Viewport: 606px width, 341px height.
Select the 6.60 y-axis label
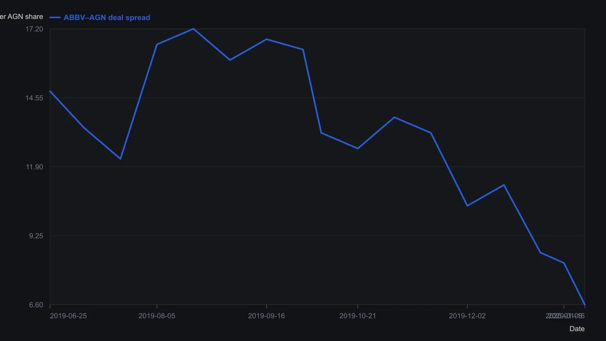click(x=36, y=305)
